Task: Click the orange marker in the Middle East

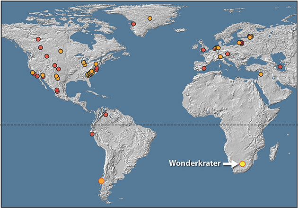Action: pos(261,74)
